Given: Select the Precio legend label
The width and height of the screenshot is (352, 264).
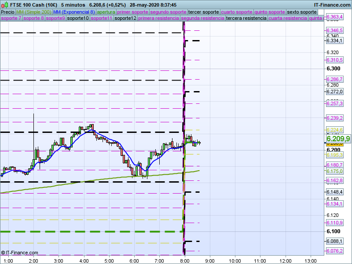Looking at the screenshot, I should [x=7, y=12].
